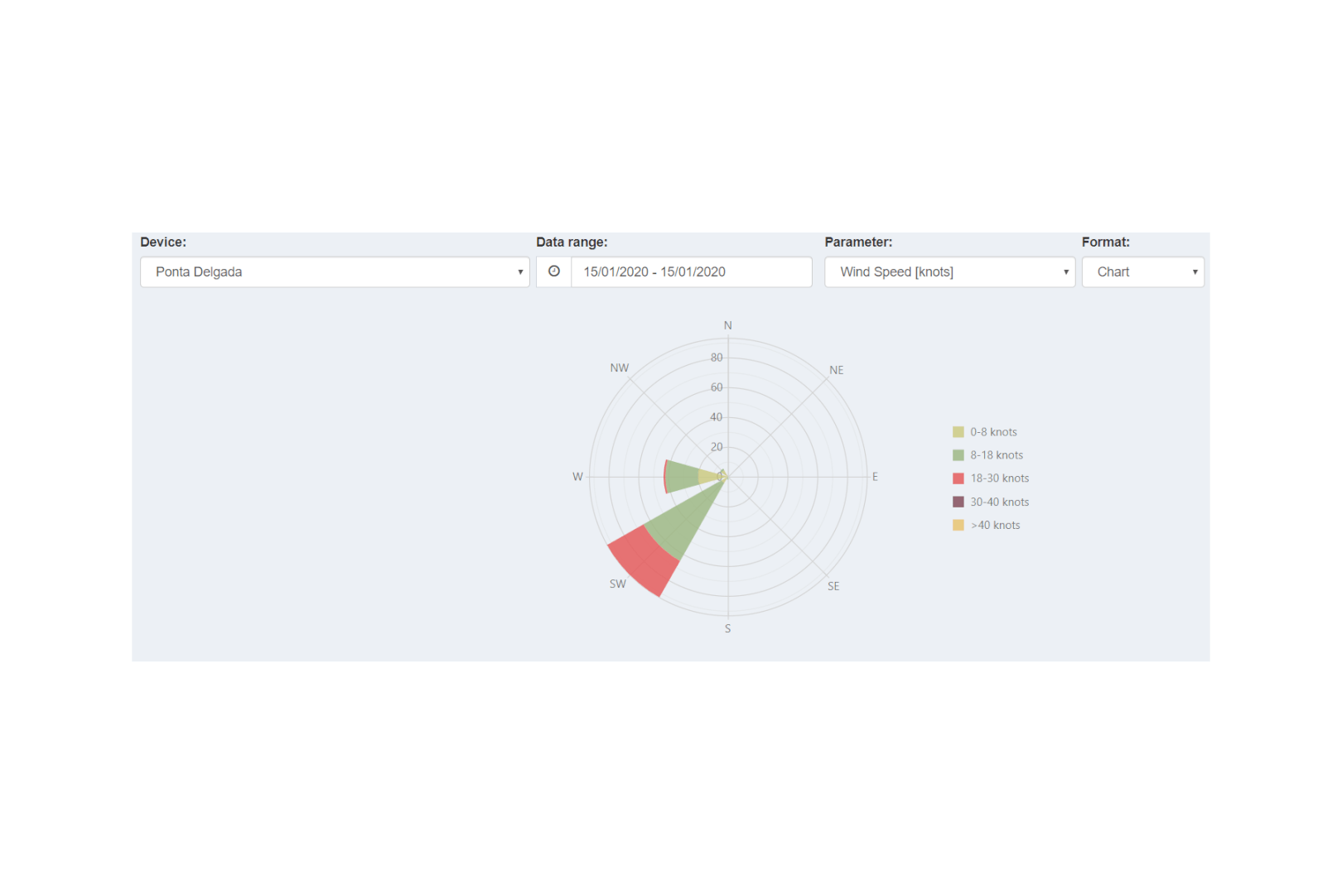The width and height of the screenshot is (1342, 894).
Task: Toggle the 30-40 knots legend swatch
Action: [x=958, y=502]
